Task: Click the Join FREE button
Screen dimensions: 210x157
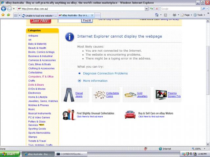Action: [x=40, y=21]
